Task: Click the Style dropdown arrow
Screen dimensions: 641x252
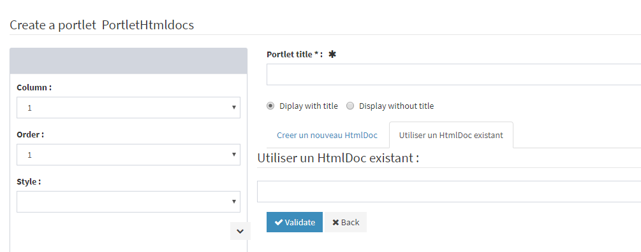Action: pyautogui.click(x=234, y=202)
